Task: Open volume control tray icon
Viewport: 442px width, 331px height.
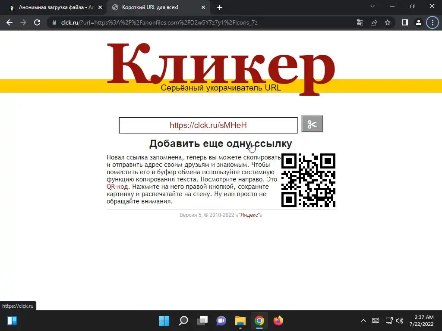Action: pos(400,321)
